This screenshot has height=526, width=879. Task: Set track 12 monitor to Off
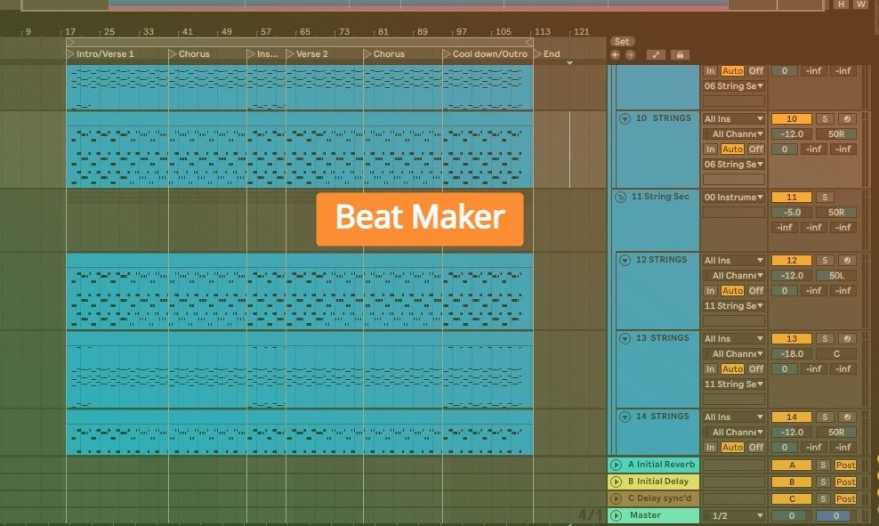pyautogui.click(x=755, y=290)
